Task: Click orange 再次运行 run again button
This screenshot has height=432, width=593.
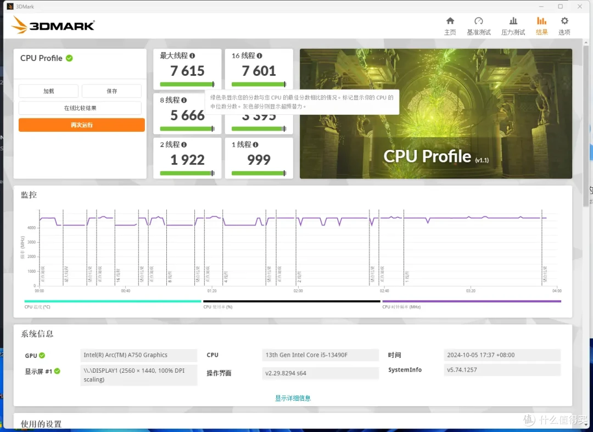Action: 82,125
